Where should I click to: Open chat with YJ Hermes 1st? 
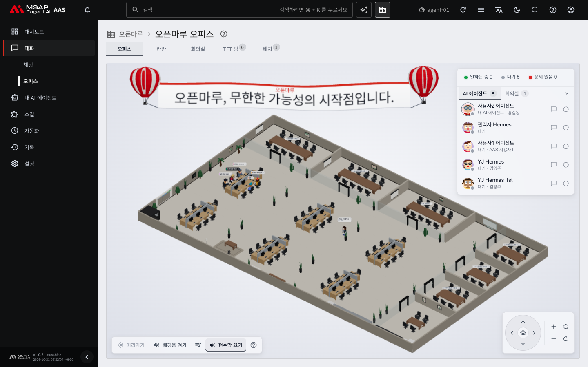554,183
